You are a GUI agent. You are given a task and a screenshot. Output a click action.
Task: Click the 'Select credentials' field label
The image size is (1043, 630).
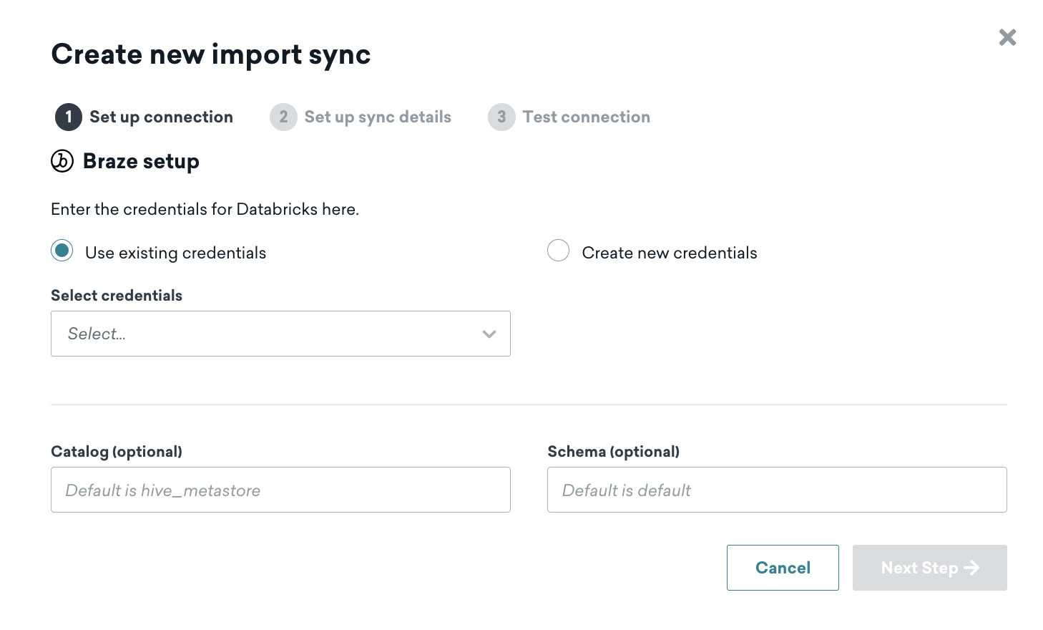(x=117, y=296)
